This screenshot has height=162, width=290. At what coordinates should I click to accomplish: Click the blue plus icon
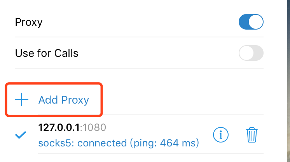coord(21,100)
